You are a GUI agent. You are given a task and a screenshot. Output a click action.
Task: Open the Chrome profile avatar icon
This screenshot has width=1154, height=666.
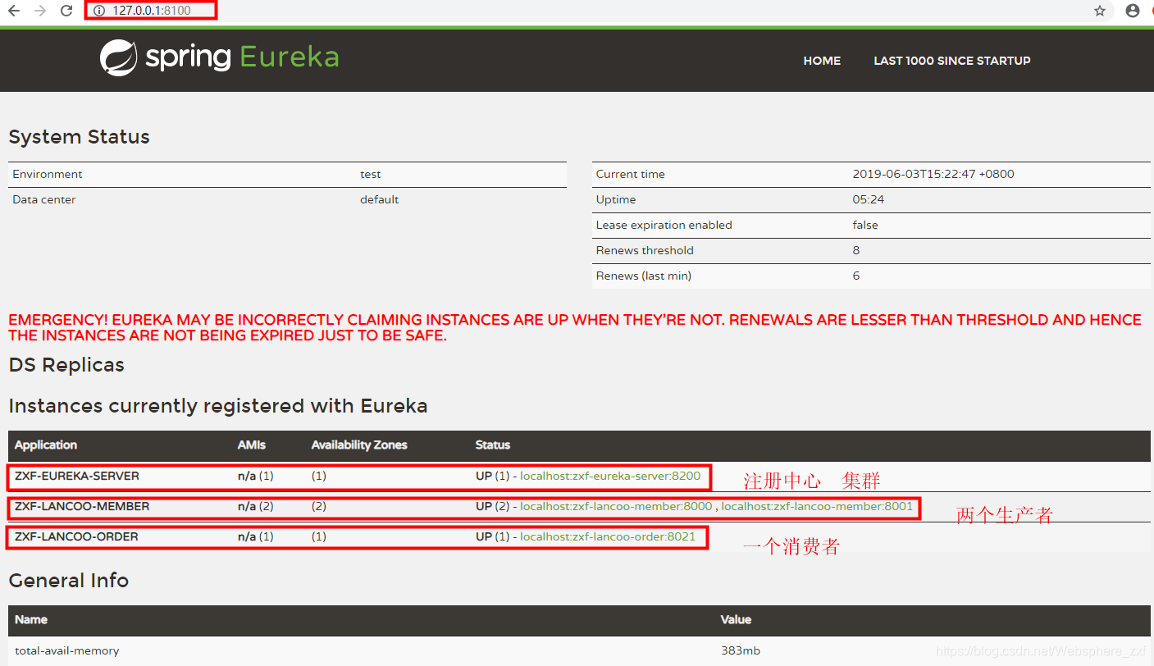pyautogui.click(x=1133, y=11)
